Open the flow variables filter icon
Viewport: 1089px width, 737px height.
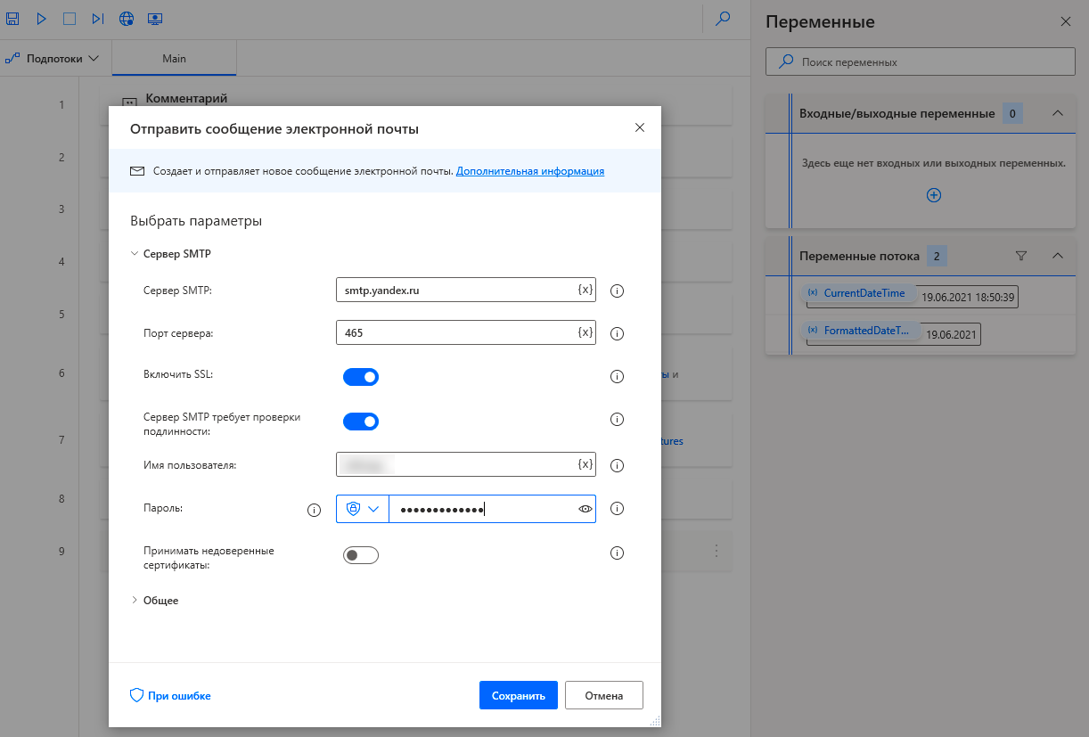tap(1021, 256)
